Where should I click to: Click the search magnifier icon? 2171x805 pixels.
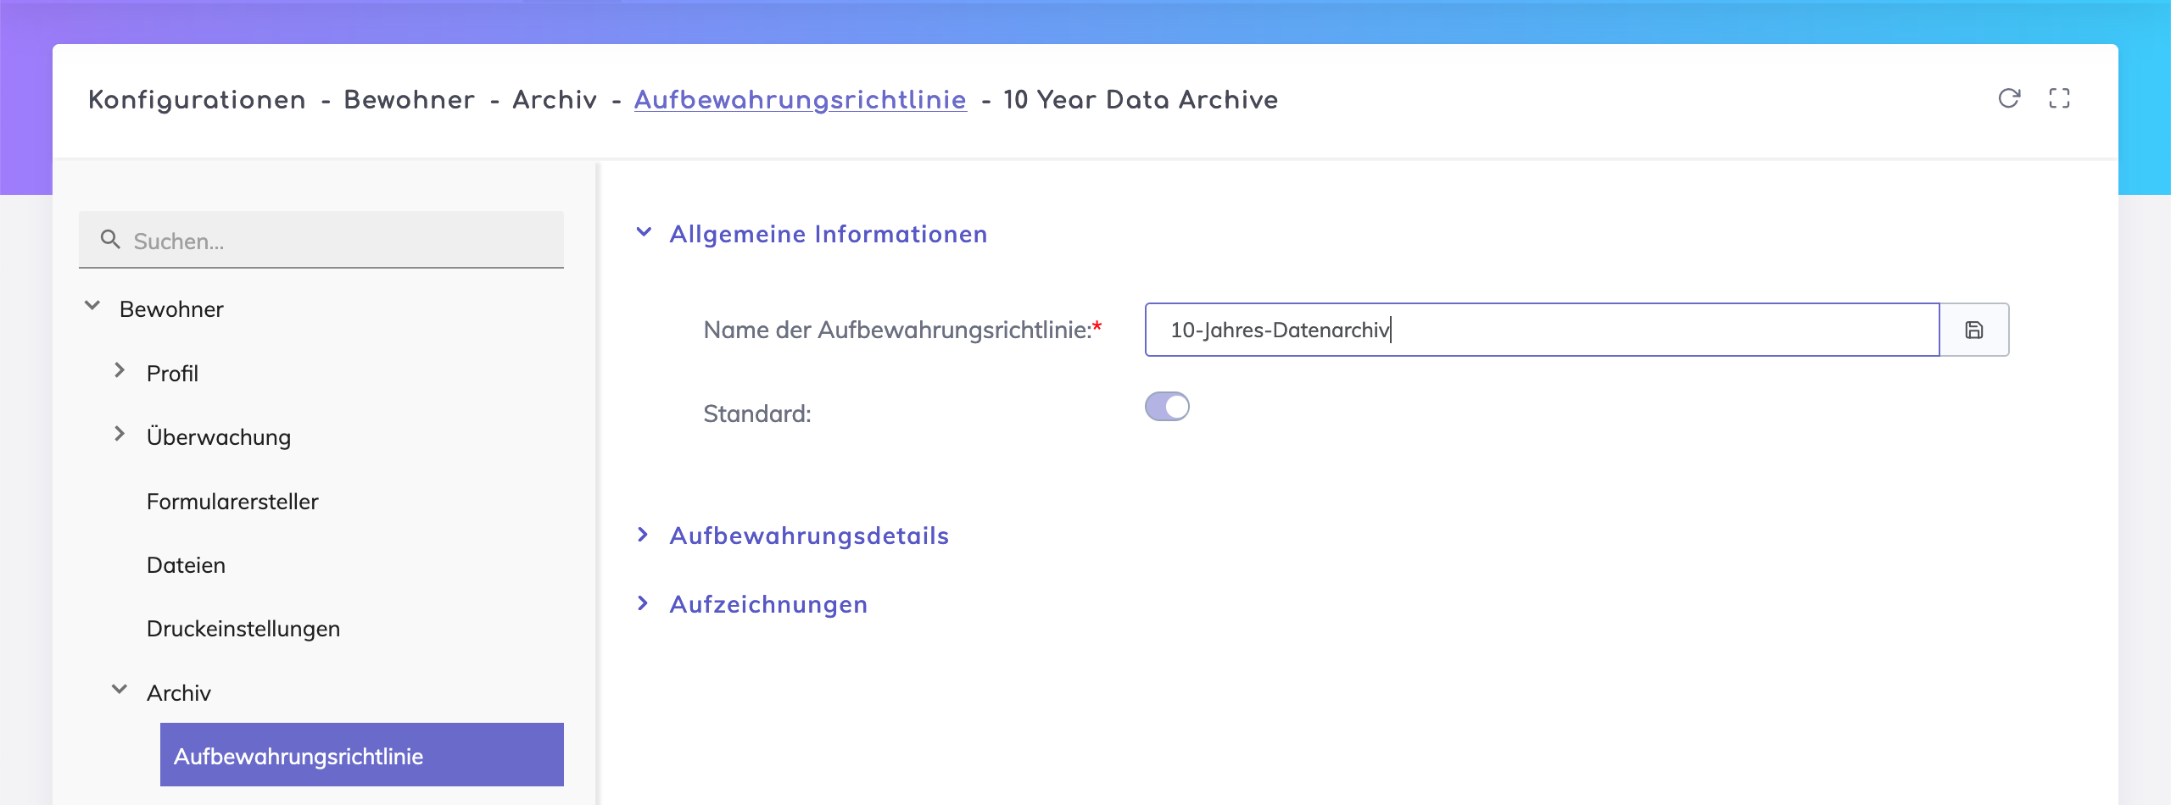click(x=110, y=240)
